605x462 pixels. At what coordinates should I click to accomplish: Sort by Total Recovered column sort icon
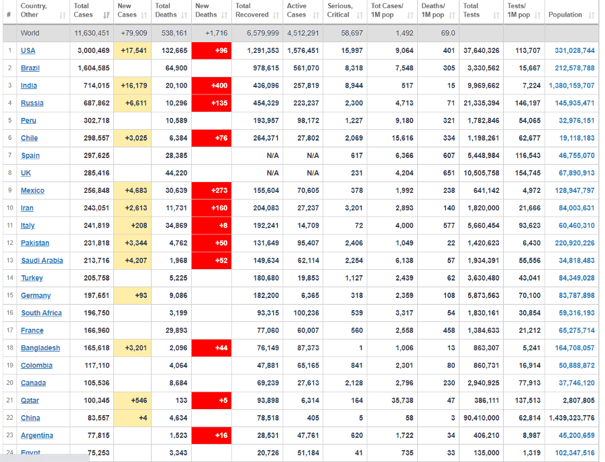click(276, 15)
